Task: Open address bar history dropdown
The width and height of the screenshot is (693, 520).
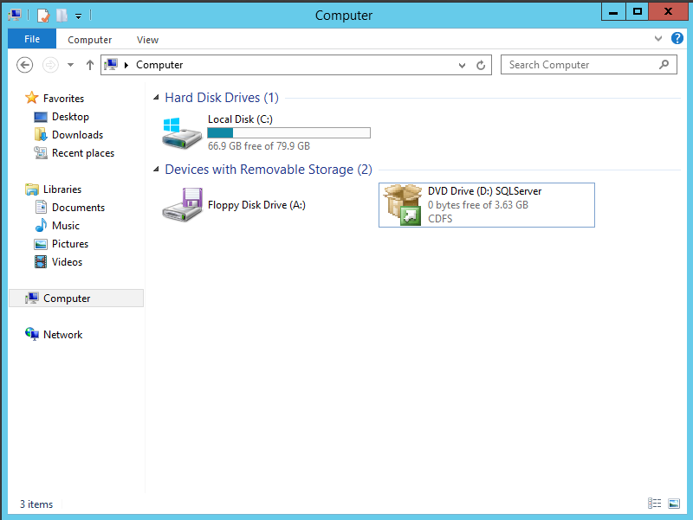Action: coord(463,65)
